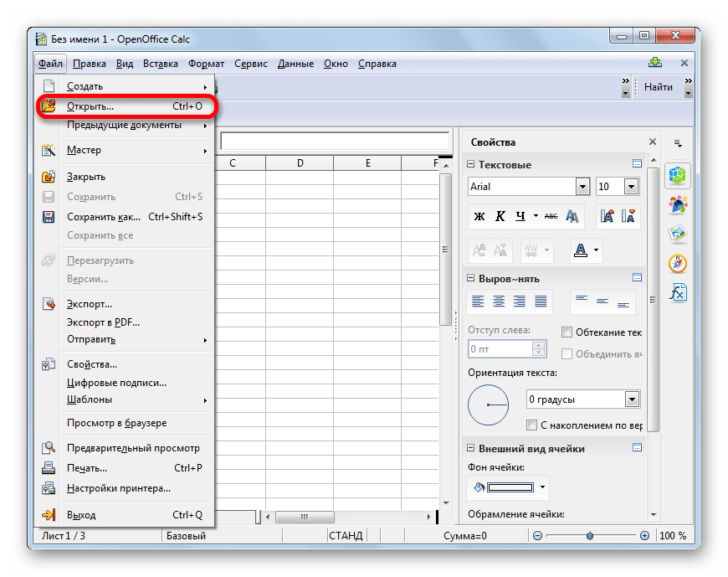Click the 'Найти' toolbar button

pyautogui.click(x=659, y=87)
